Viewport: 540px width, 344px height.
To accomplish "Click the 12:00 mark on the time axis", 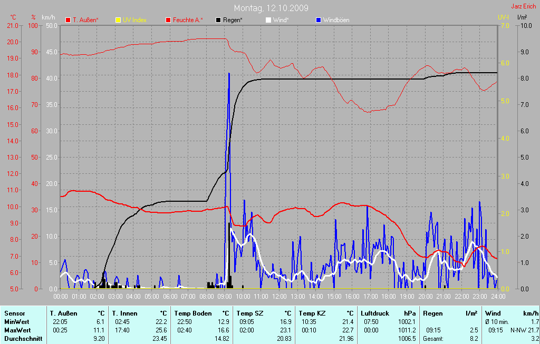I will click(x=279, y=297).
